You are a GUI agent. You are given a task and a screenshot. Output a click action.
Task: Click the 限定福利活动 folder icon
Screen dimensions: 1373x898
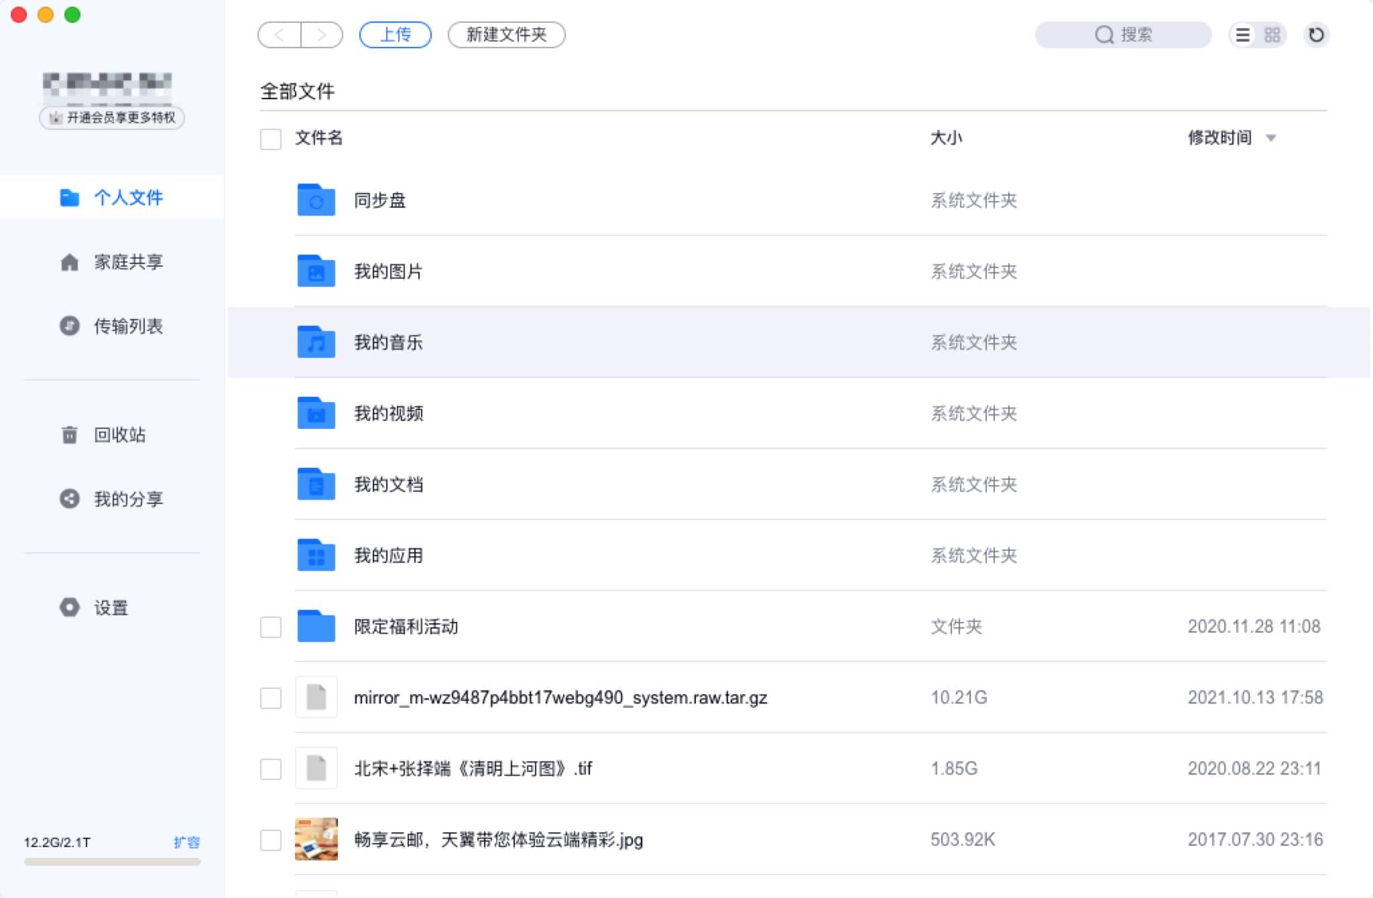316,626
